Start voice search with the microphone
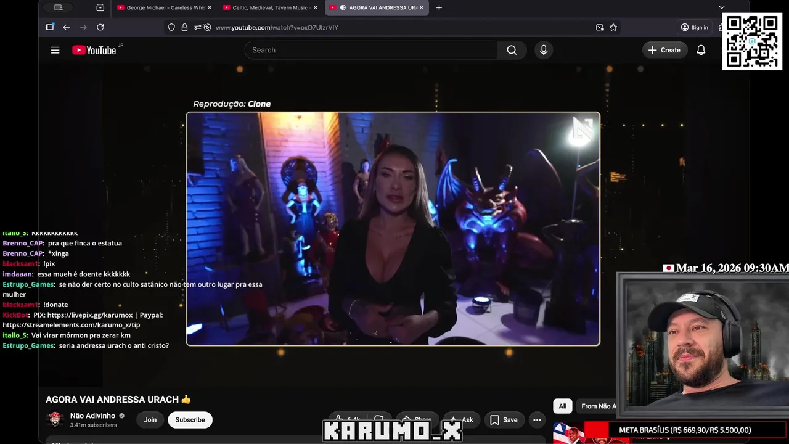 coord(544,50)
